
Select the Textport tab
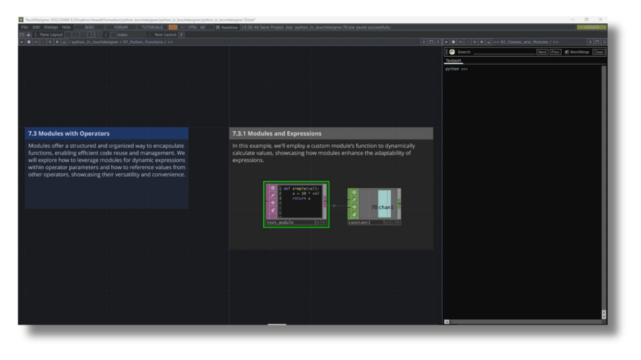[453, 61]
